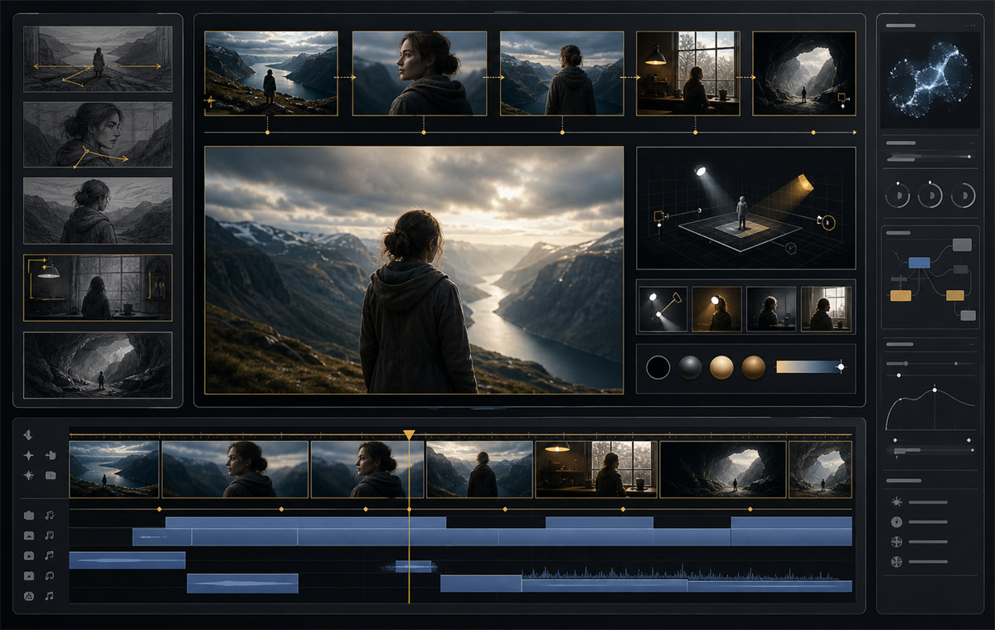Choose the window-lit lighting preset thumbnail
This screenshot has width=995, height=630.
click(x=826, y=309)
